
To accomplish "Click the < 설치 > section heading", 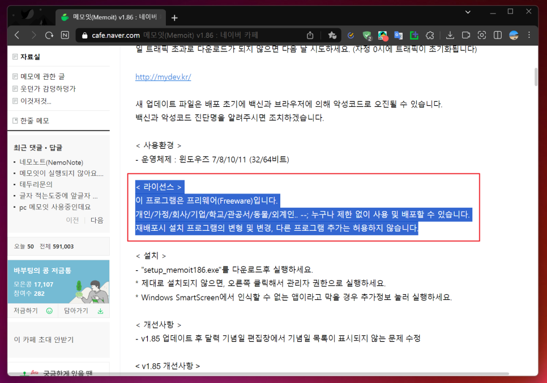I will click(151, 256).
